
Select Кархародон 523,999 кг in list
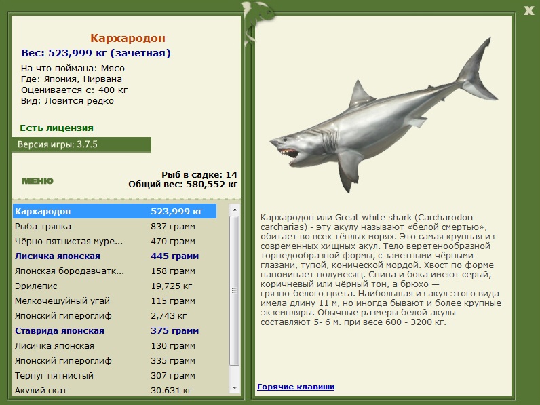click(x=115, y=211)
